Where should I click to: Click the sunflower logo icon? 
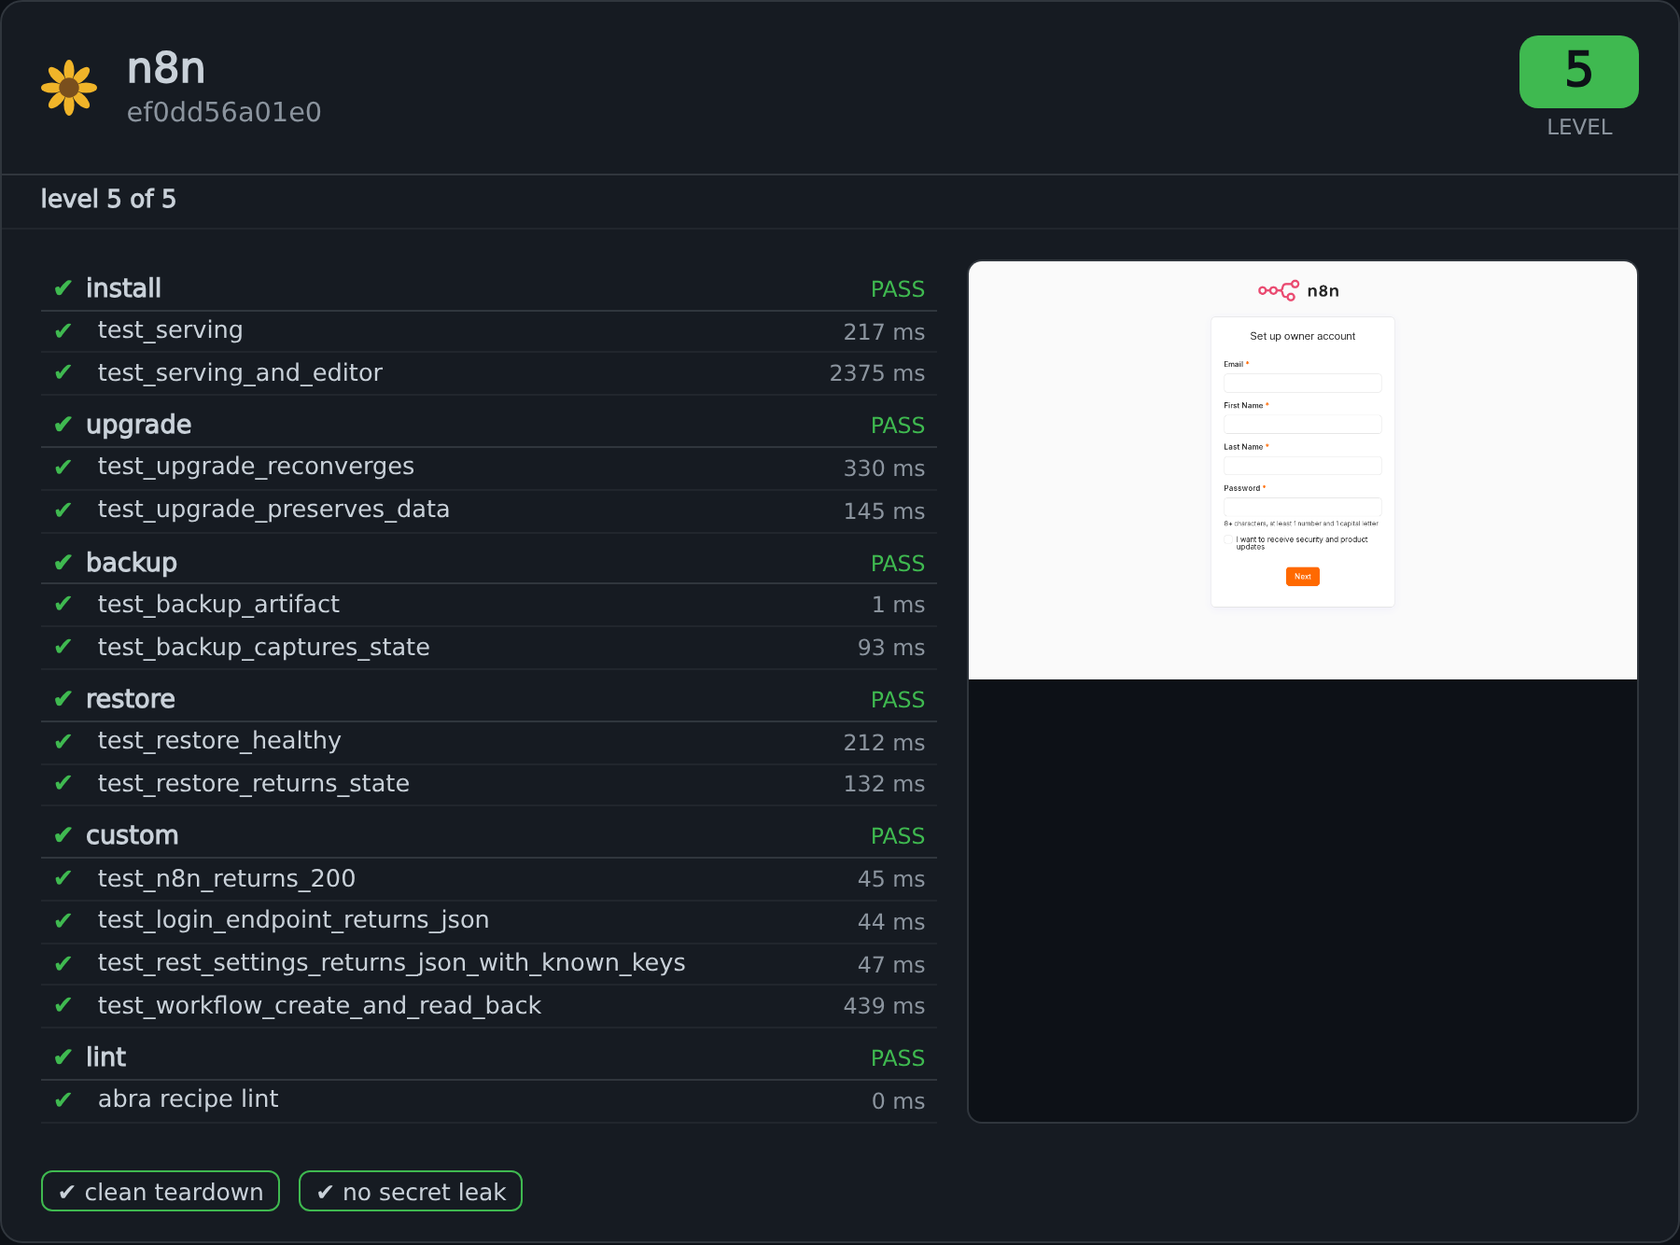coord(69,88)
